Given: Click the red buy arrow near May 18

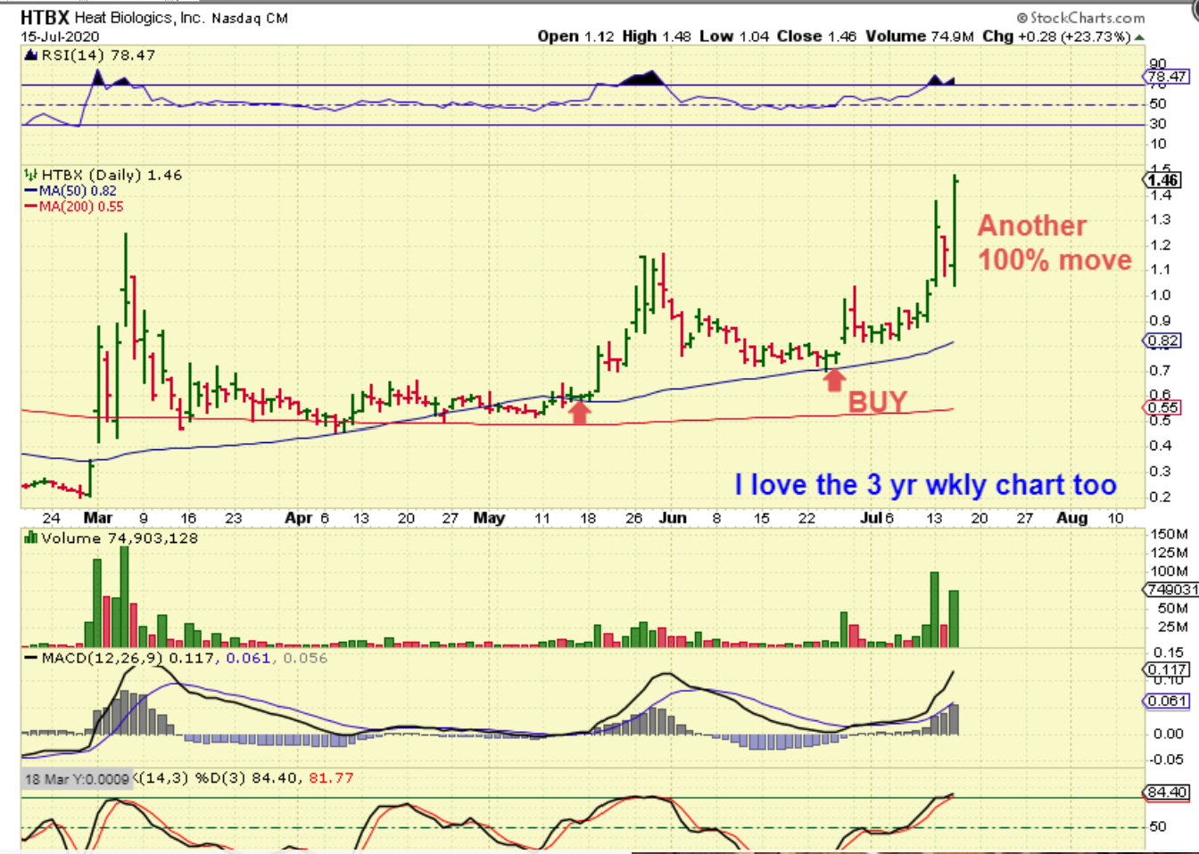Looking at the screenshot, I should pos(579,411).
